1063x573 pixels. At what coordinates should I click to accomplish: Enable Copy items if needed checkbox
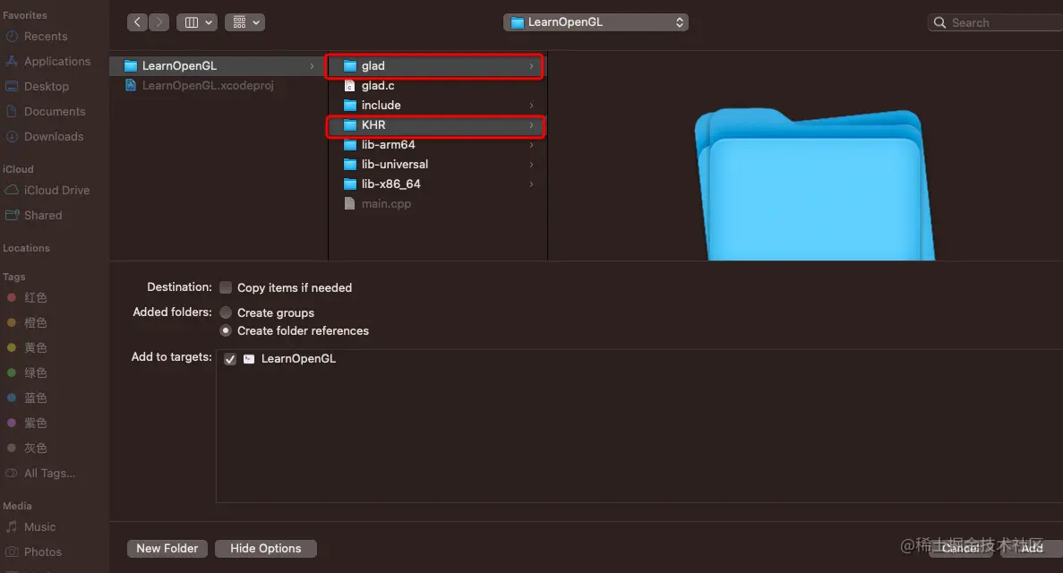tap(226, 287)
